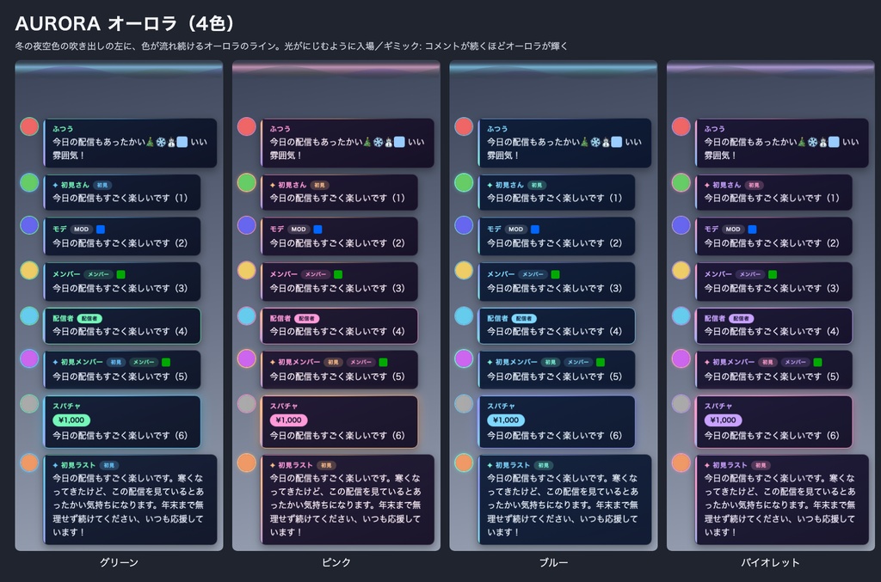This screenshot has height=582, width=881.
Task: Click the MOD badge in the ブルー column
Action: tap(516, 229)
